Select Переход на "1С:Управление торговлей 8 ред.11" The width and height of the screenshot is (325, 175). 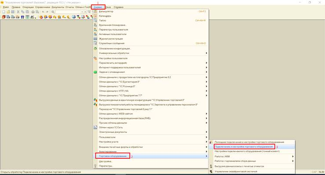(x=151, y=109)
